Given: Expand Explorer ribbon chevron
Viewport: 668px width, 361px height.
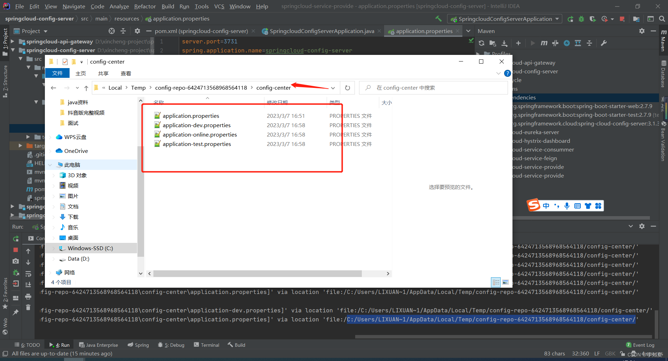Looking at the screenshot, I should tap(498, 73).
